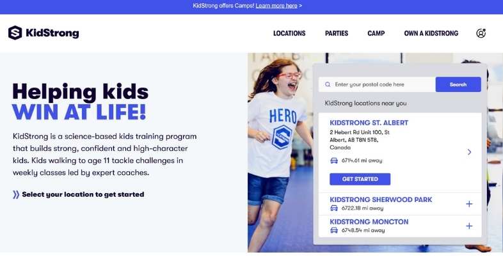Click the KidStrong St. Albert title link
The image size is (503, 257).
[x=369, y=123]
